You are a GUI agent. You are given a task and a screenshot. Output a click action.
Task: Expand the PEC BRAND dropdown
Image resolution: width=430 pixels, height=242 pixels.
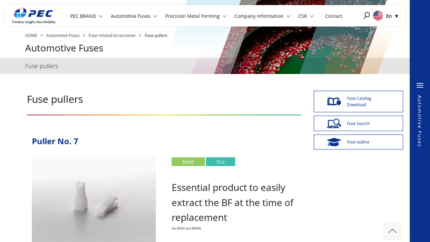(x=86, y=16)
